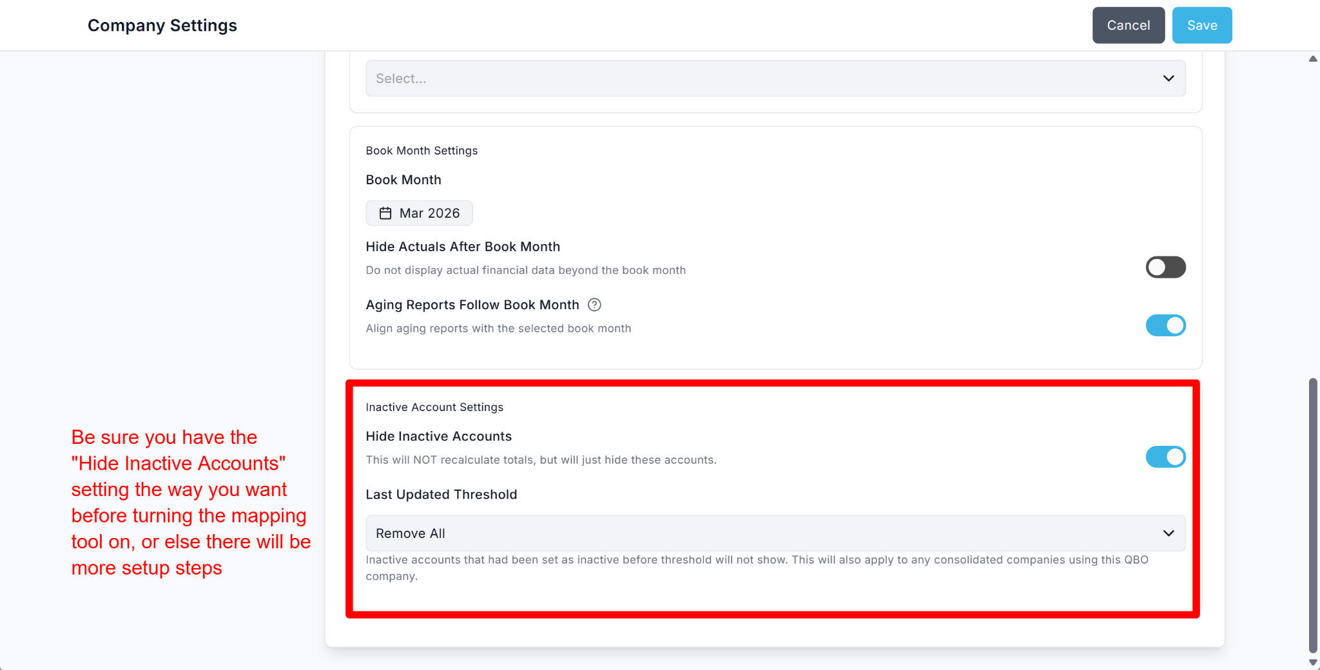
Task: Click the vertical scrollbar thumb
Action: coord(1313,515)
